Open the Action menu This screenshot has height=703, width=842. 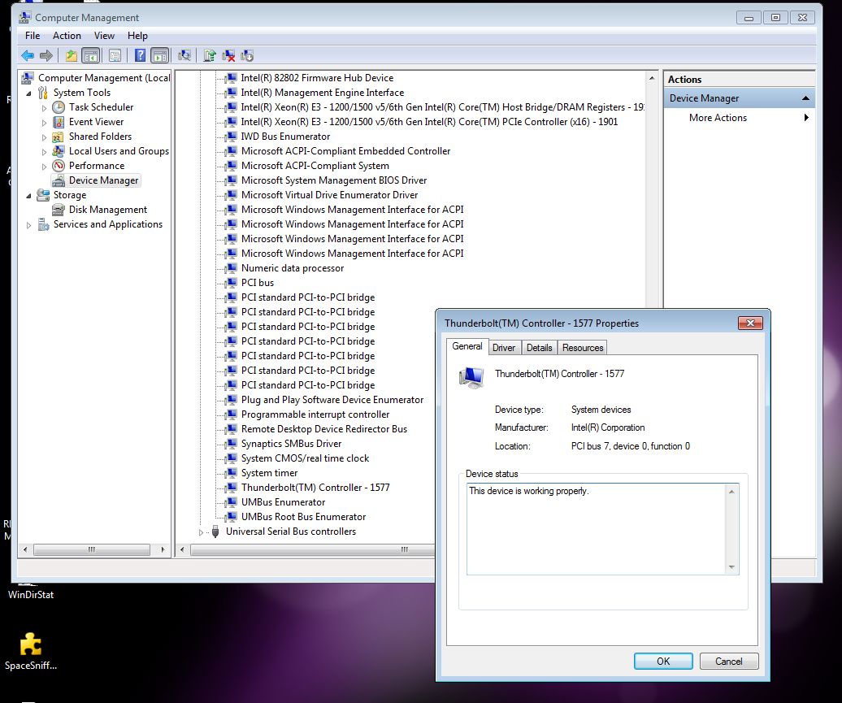coord(67,36)
